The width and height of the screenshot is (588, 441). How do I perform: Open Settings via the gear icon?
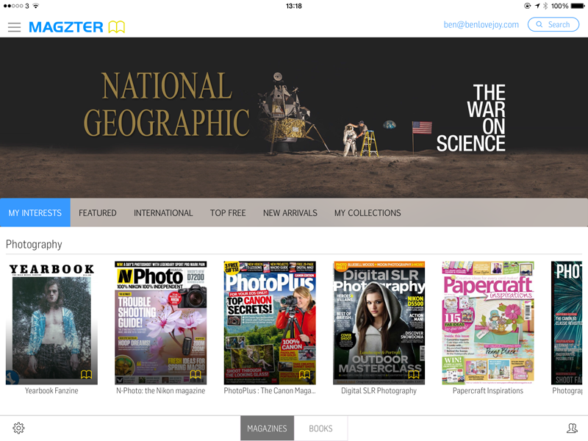pyautogui.click(x=18, y=428)
